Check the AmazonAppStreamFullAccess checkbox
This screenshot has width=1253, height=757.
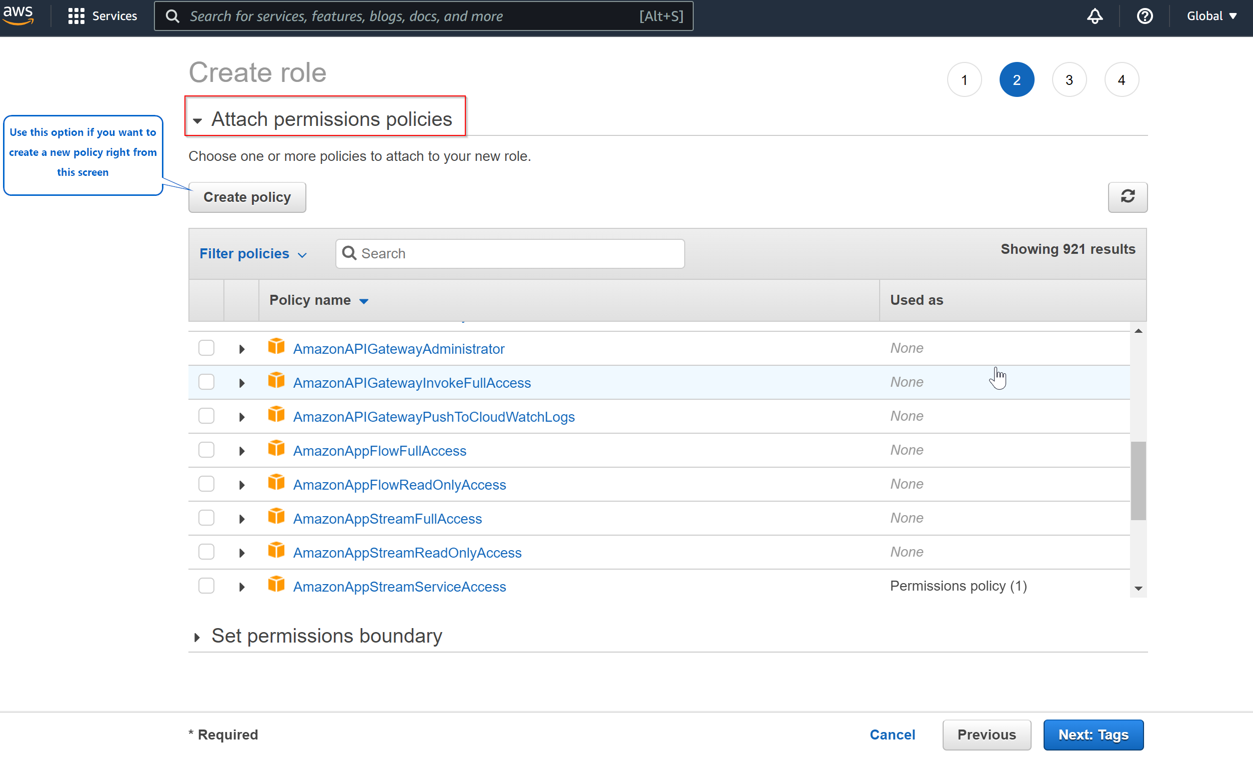206,518
